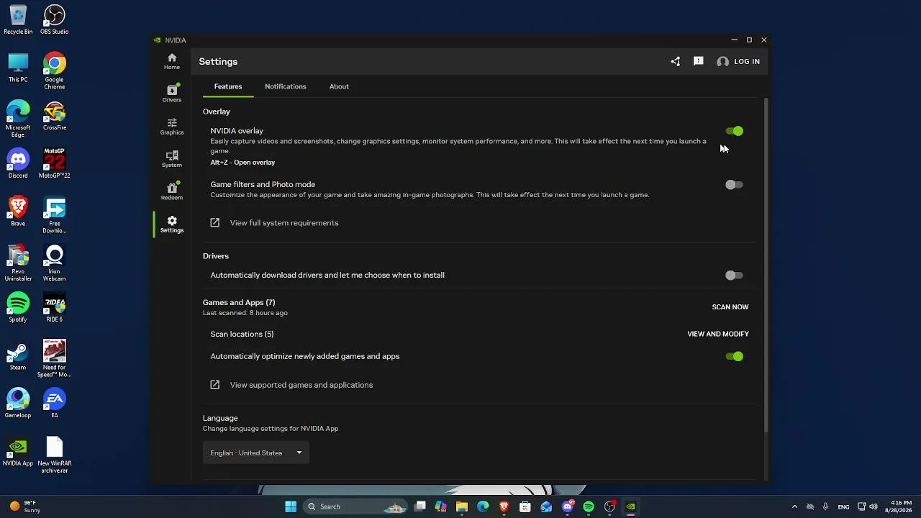Viewport: 921px width, 518px height.
Task: Open the EA desktop shortcut
Action: (55, 404)
